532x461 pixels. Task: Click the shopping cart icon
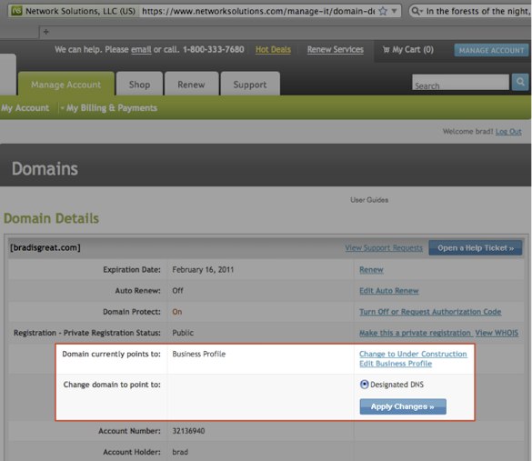pyautogui.click(x=386, y=50)
